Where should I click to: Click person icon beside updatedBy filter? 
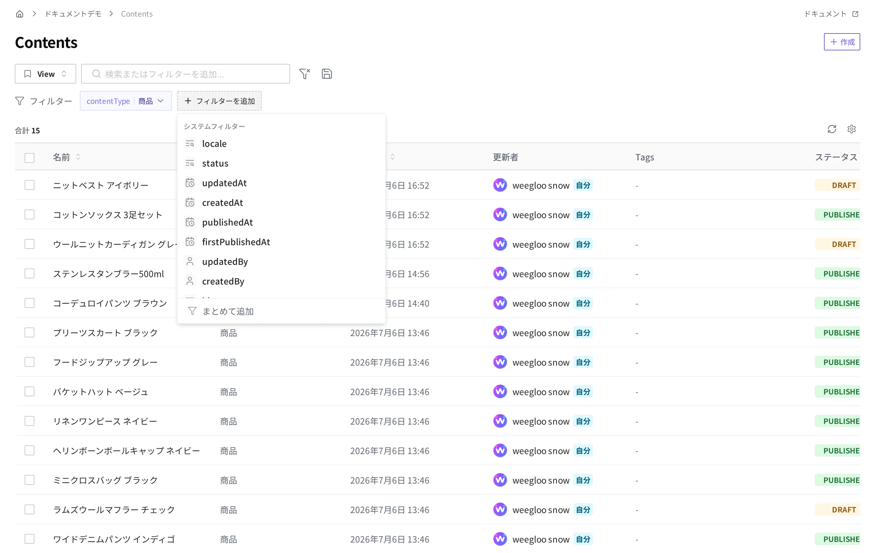point(190,261)
